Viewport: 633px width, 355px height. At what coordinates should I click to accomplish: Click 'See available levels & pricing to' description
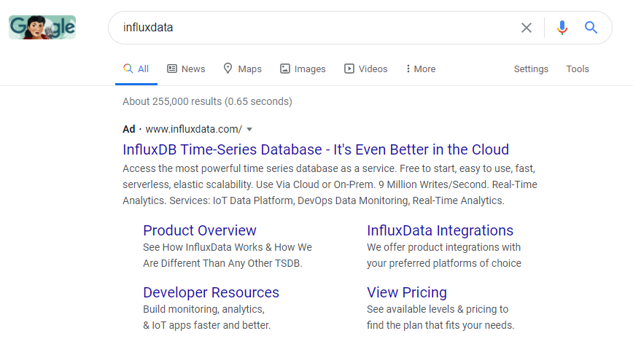pyautogui.click(x=440, y=317)
